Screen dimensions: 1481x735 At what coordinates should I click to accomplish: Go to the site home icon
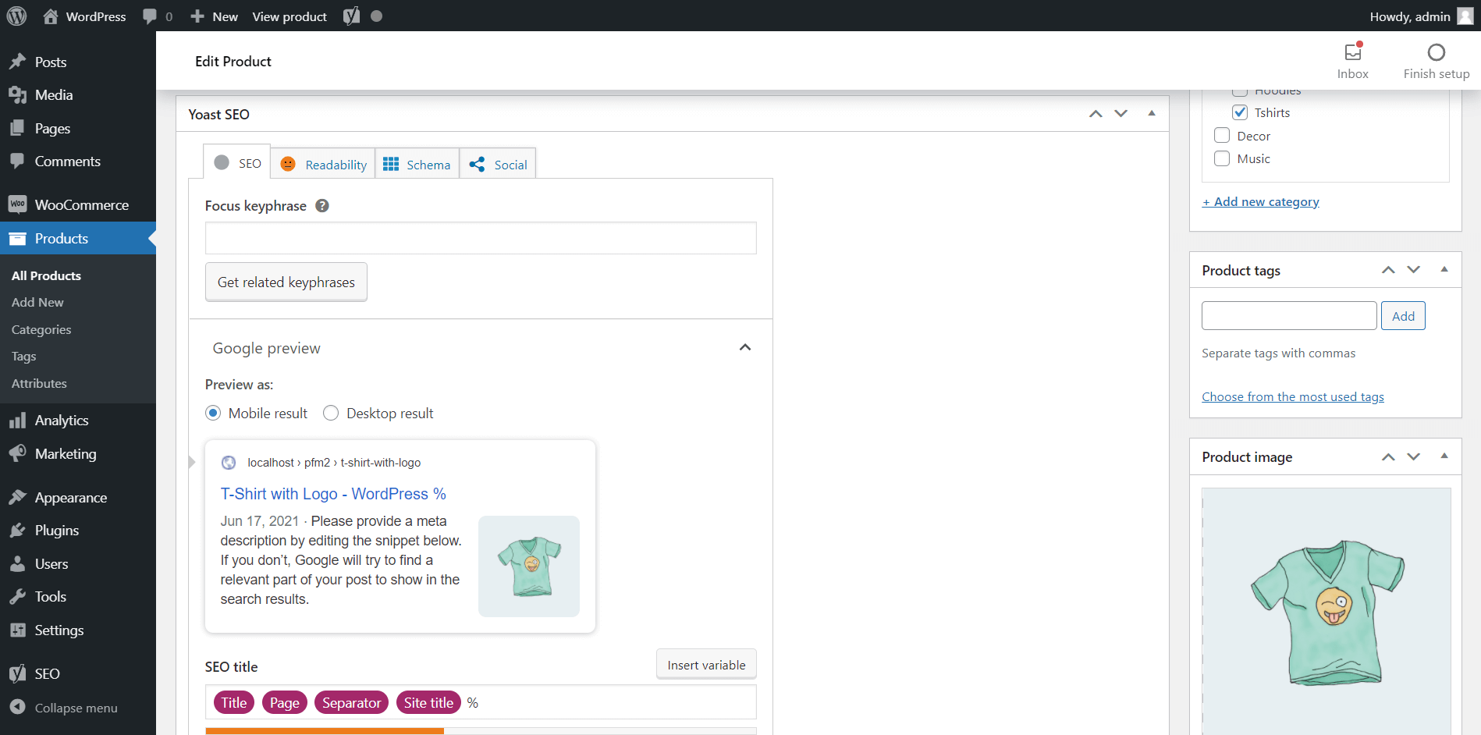51,16
